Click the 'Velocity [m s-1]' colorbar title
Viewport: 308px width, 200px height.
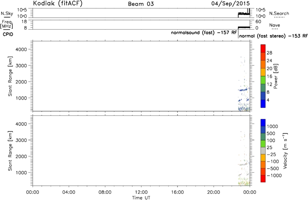click(285, 151)
